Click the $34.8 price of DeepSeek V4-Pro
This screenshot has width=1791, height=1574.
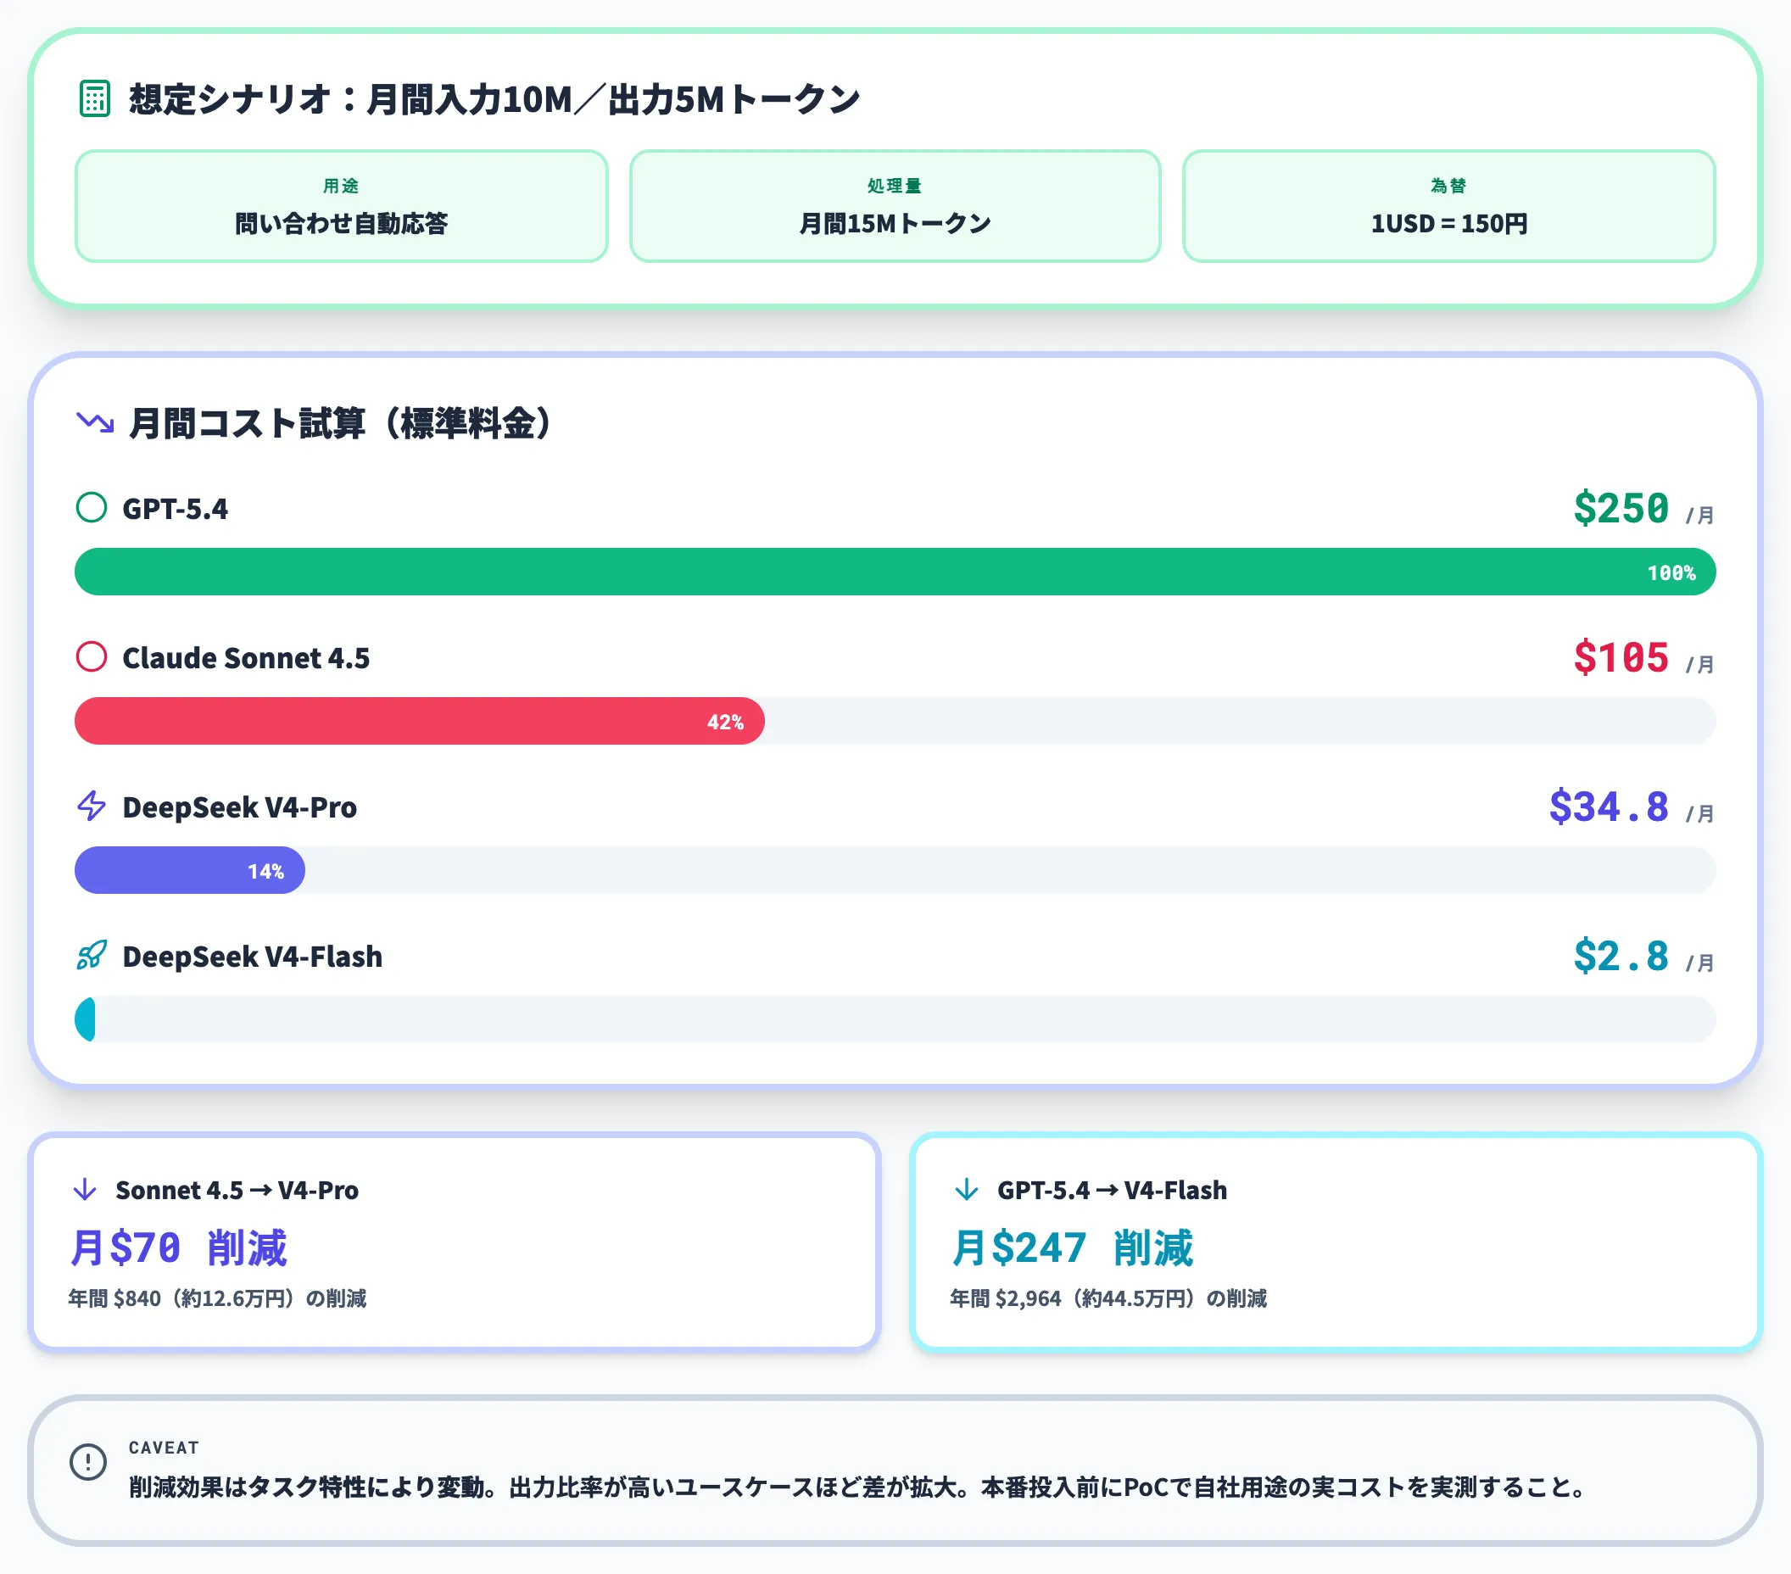1608,807
